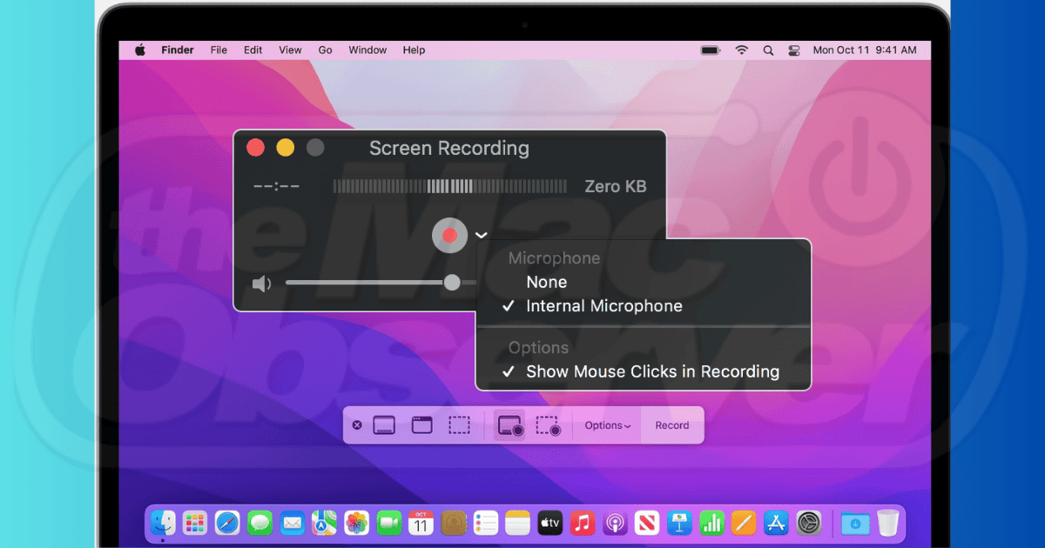The width and height of the screenshot is (1045, 548).
Task: Select Record Selected Portion icon
Action: click(548, 425)
